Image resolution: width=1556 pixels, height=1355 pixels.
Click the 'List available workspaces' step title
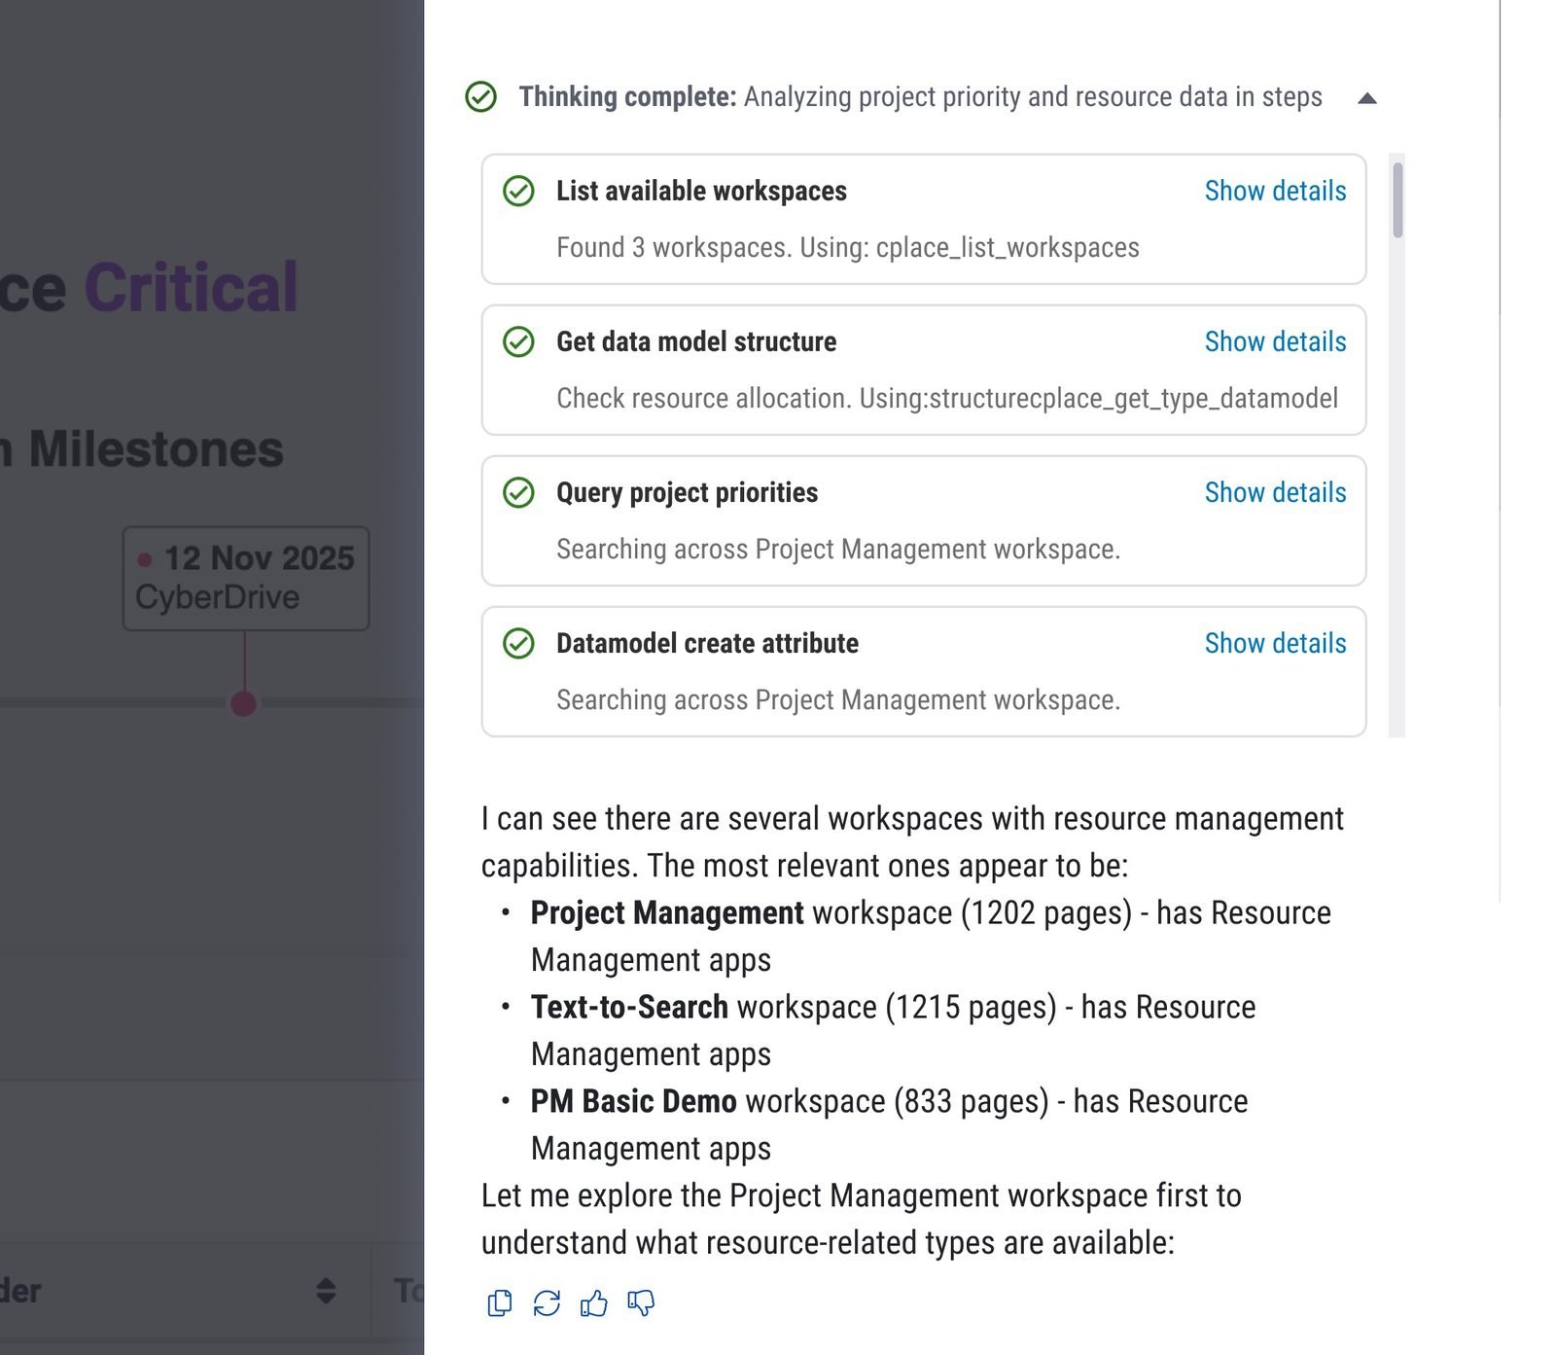701,191
